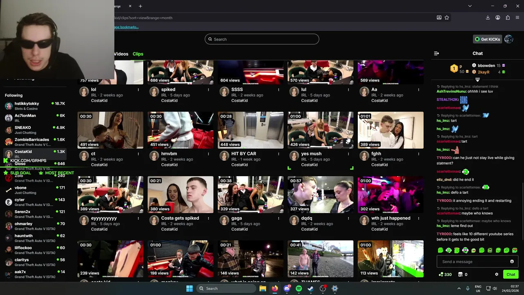
Task: Click the reader/translate icon in the address bar
Action: [x=439, y=18]
